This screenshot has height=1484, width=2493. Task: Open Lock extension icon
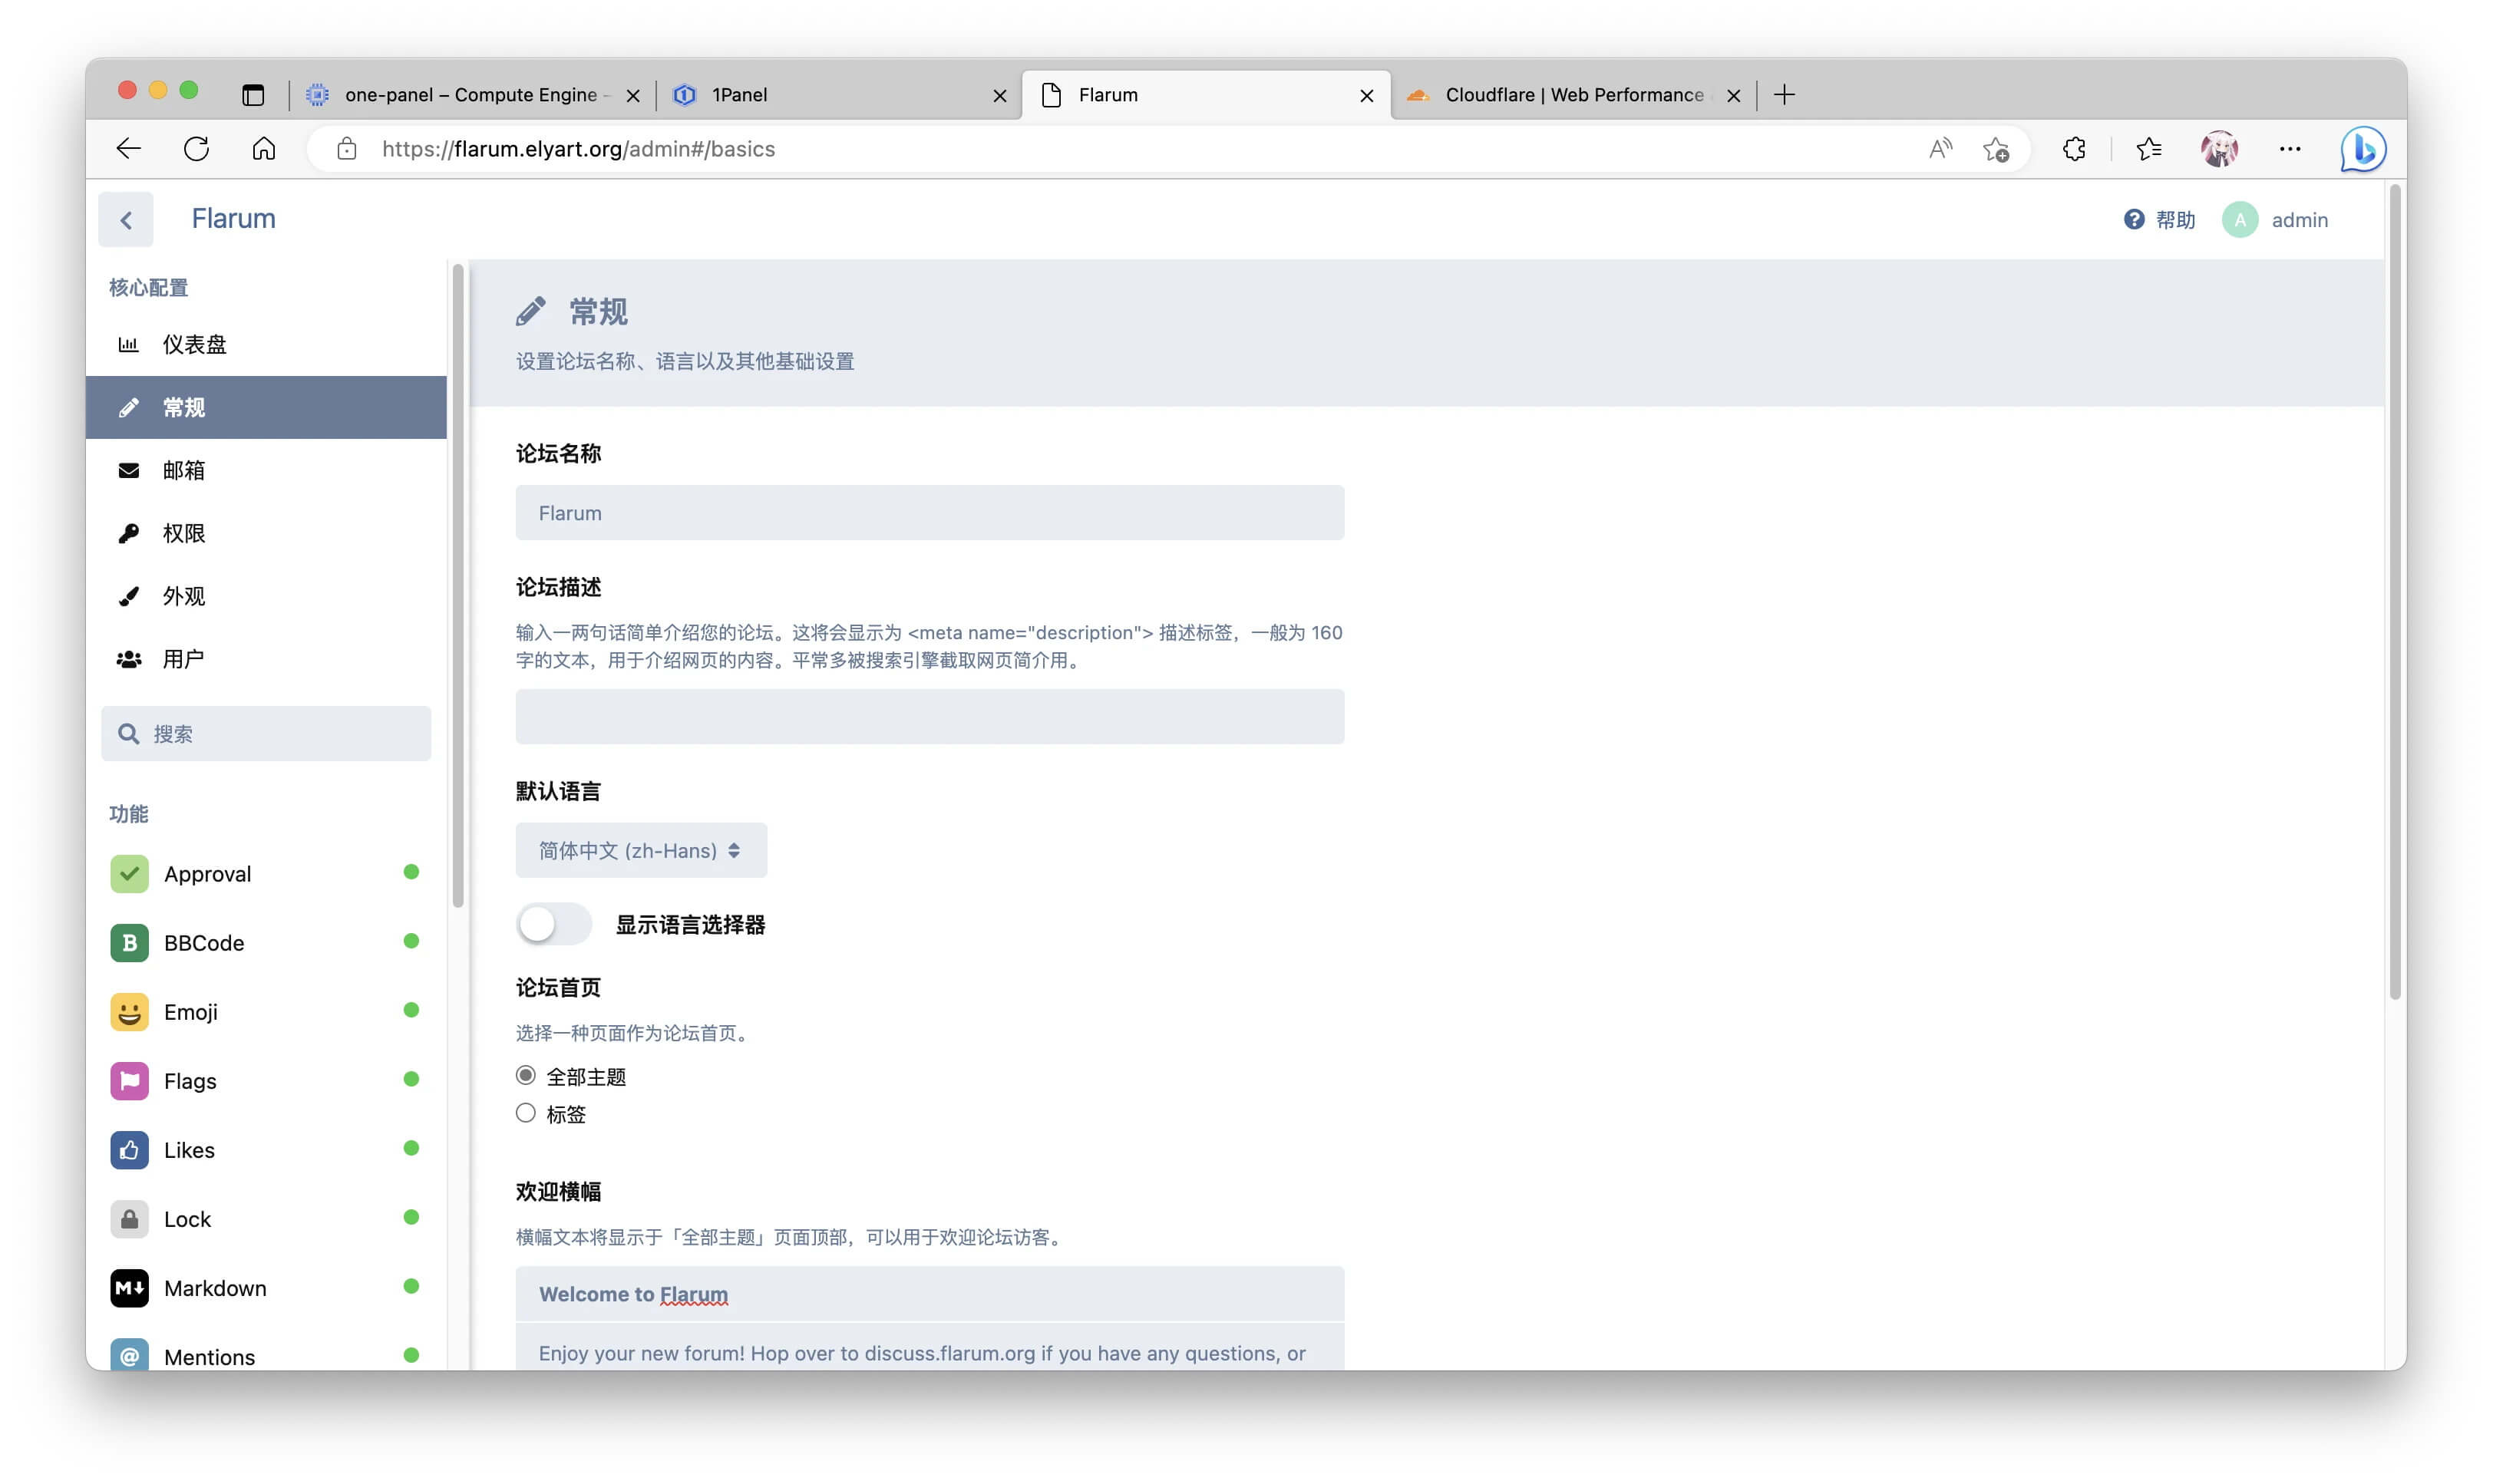(x=129, y=1219)
